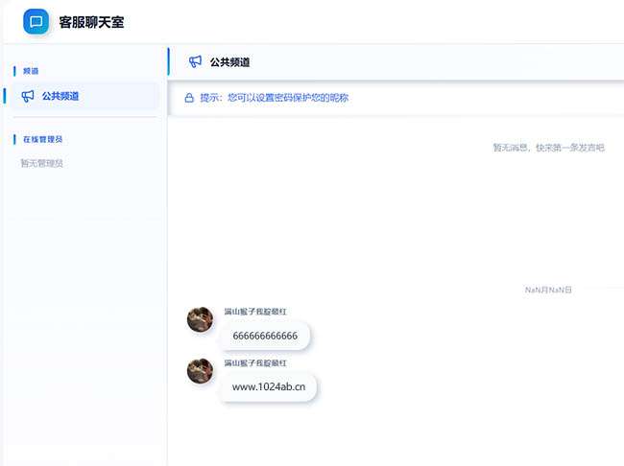Viewport: 624px width, 466px height.
Task: Click the username above the 666666666666 message
Action: point(255,312)
